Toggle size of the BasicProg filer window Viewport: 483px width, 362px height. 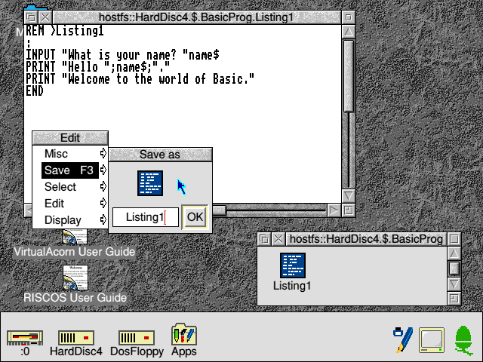pyautogui.click(x=454, y=239)
